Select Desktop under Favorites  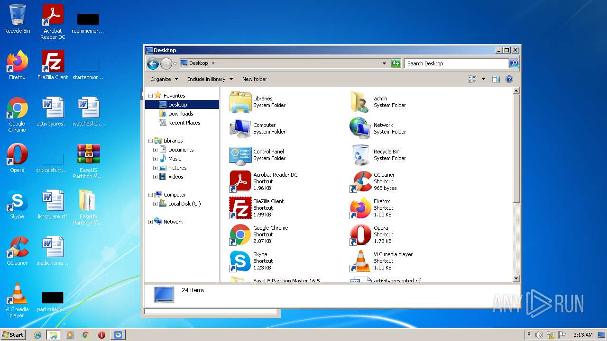(x=182, y=105)
